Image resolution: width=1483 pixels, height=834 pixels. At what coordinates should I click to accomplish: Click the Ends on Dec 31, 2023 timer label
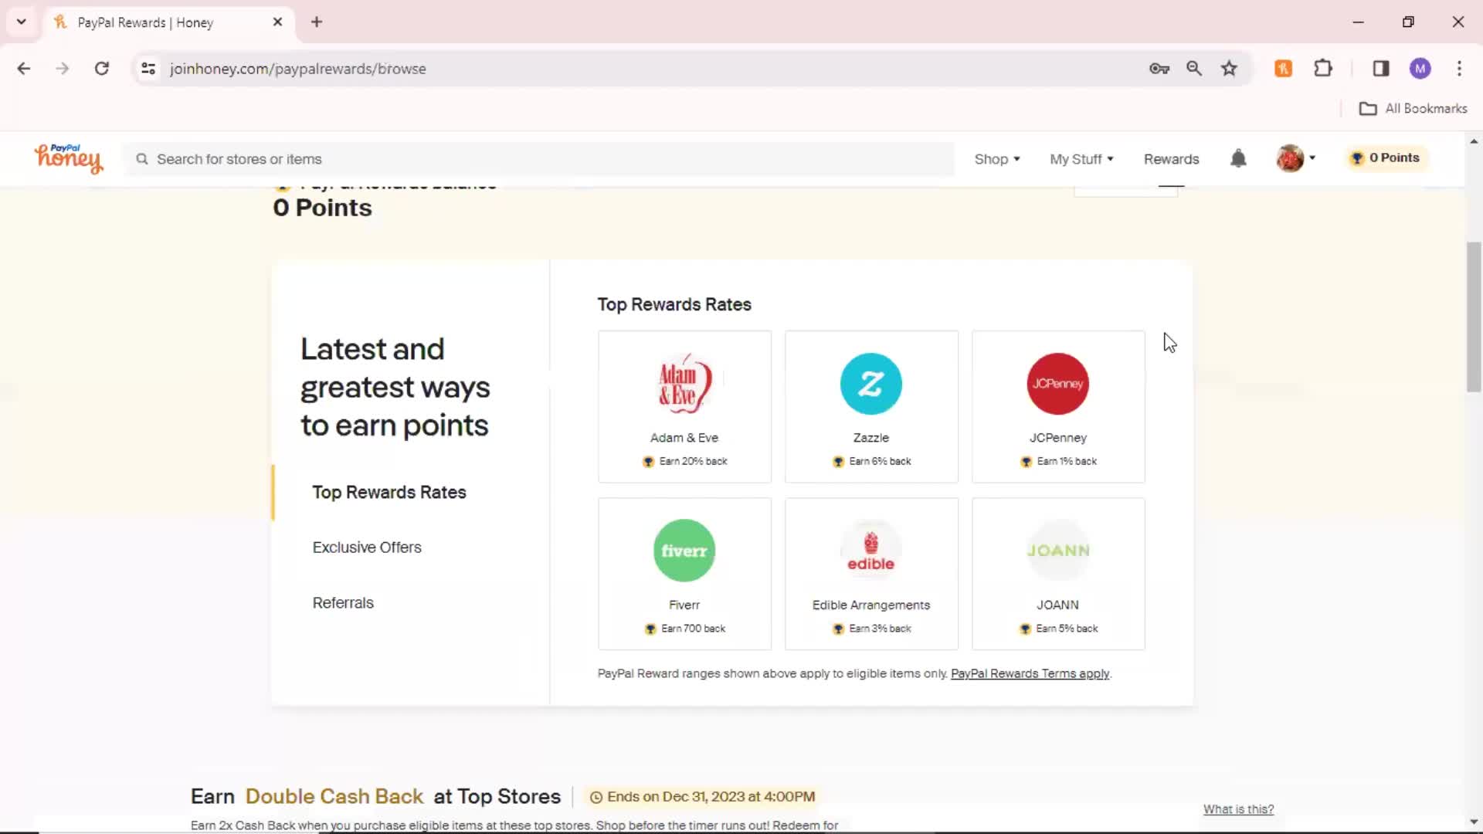[x=702, y=797]
